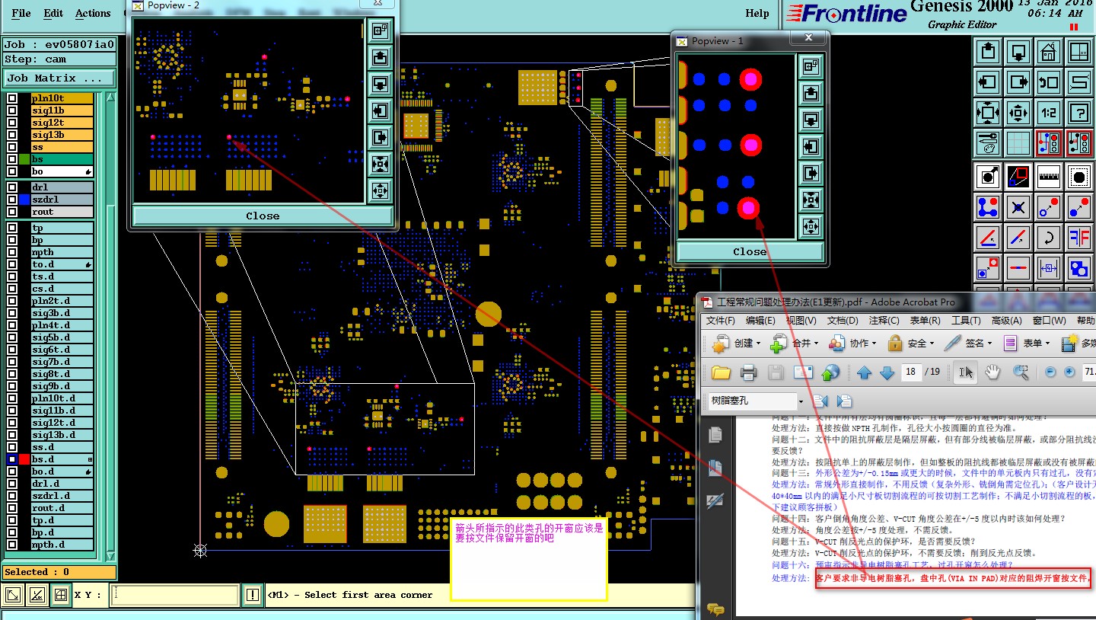Select the Acrobat hand pan tool

pos(992,372)
